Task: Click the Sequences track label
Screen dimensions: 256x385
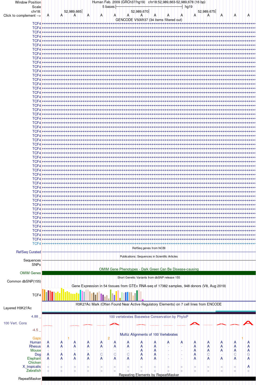Action: 32,260
